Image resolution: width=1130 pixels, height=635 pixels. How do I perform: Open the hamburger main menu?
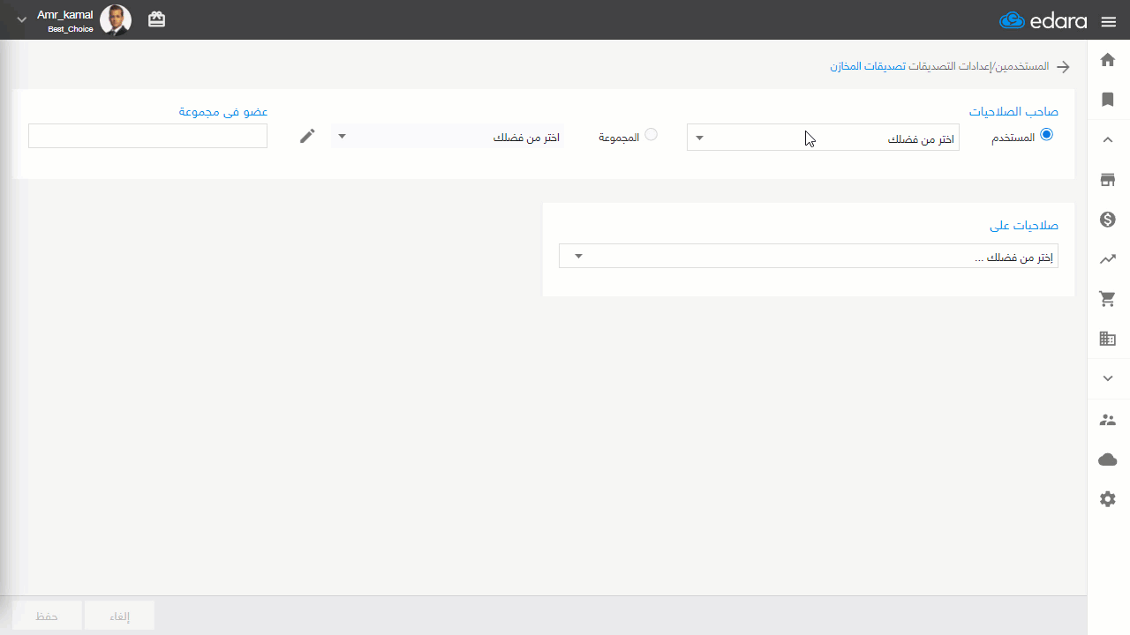tap(1109, 21)
